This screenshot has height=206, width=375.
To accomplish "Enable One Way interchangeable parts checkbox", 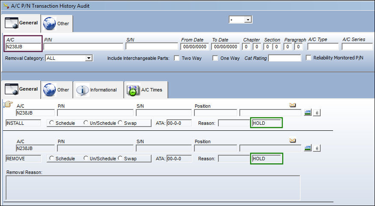I will pyautogui.click(x=215, y=58).
